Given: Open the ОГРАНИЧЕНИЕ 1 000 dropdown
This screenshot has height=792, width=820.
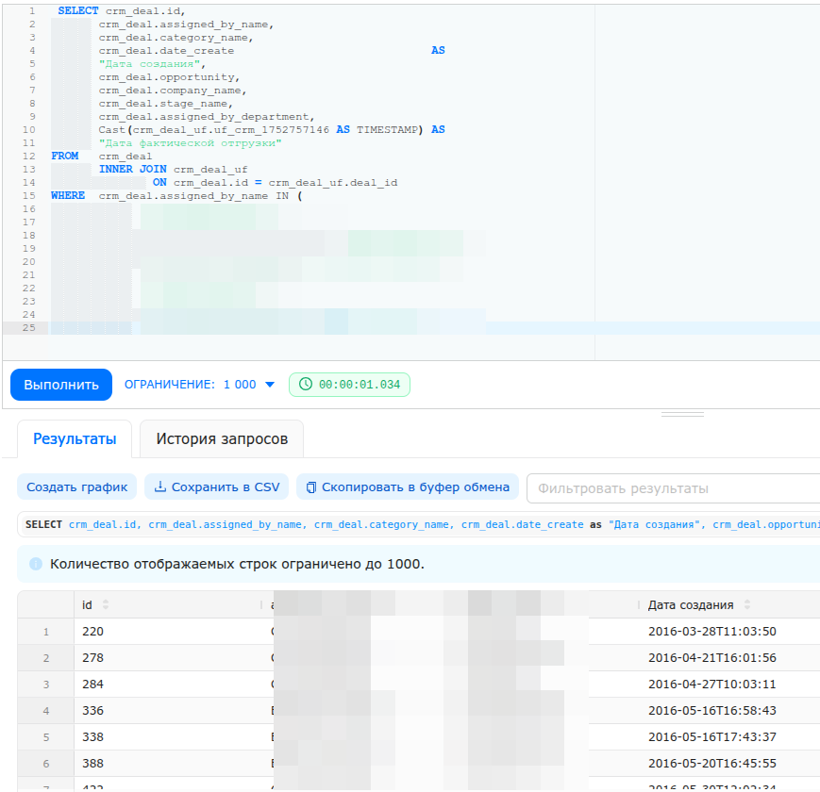Looking at the screenshot, I should tap(199, 385).
